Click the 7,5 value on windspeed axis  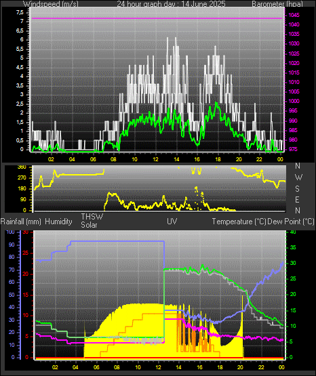coord(20,12)
